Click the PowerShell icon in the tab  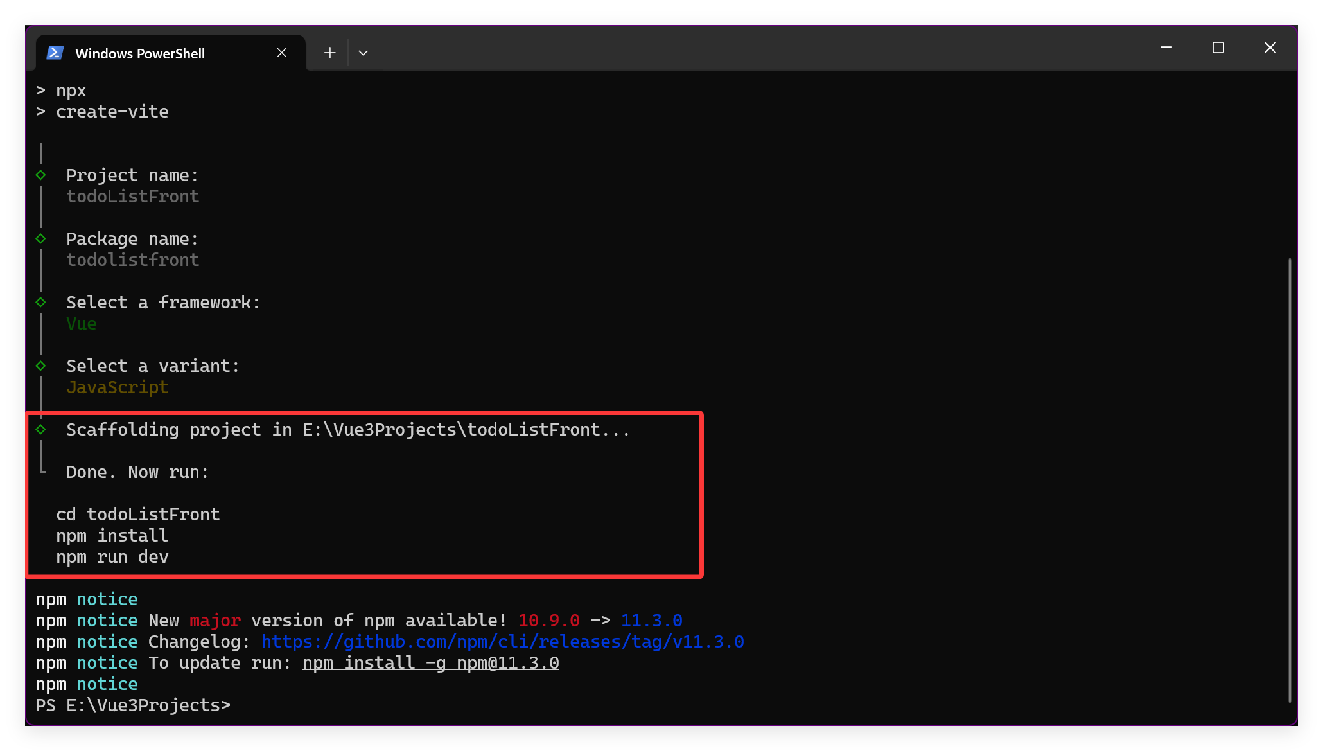(55, 53)
